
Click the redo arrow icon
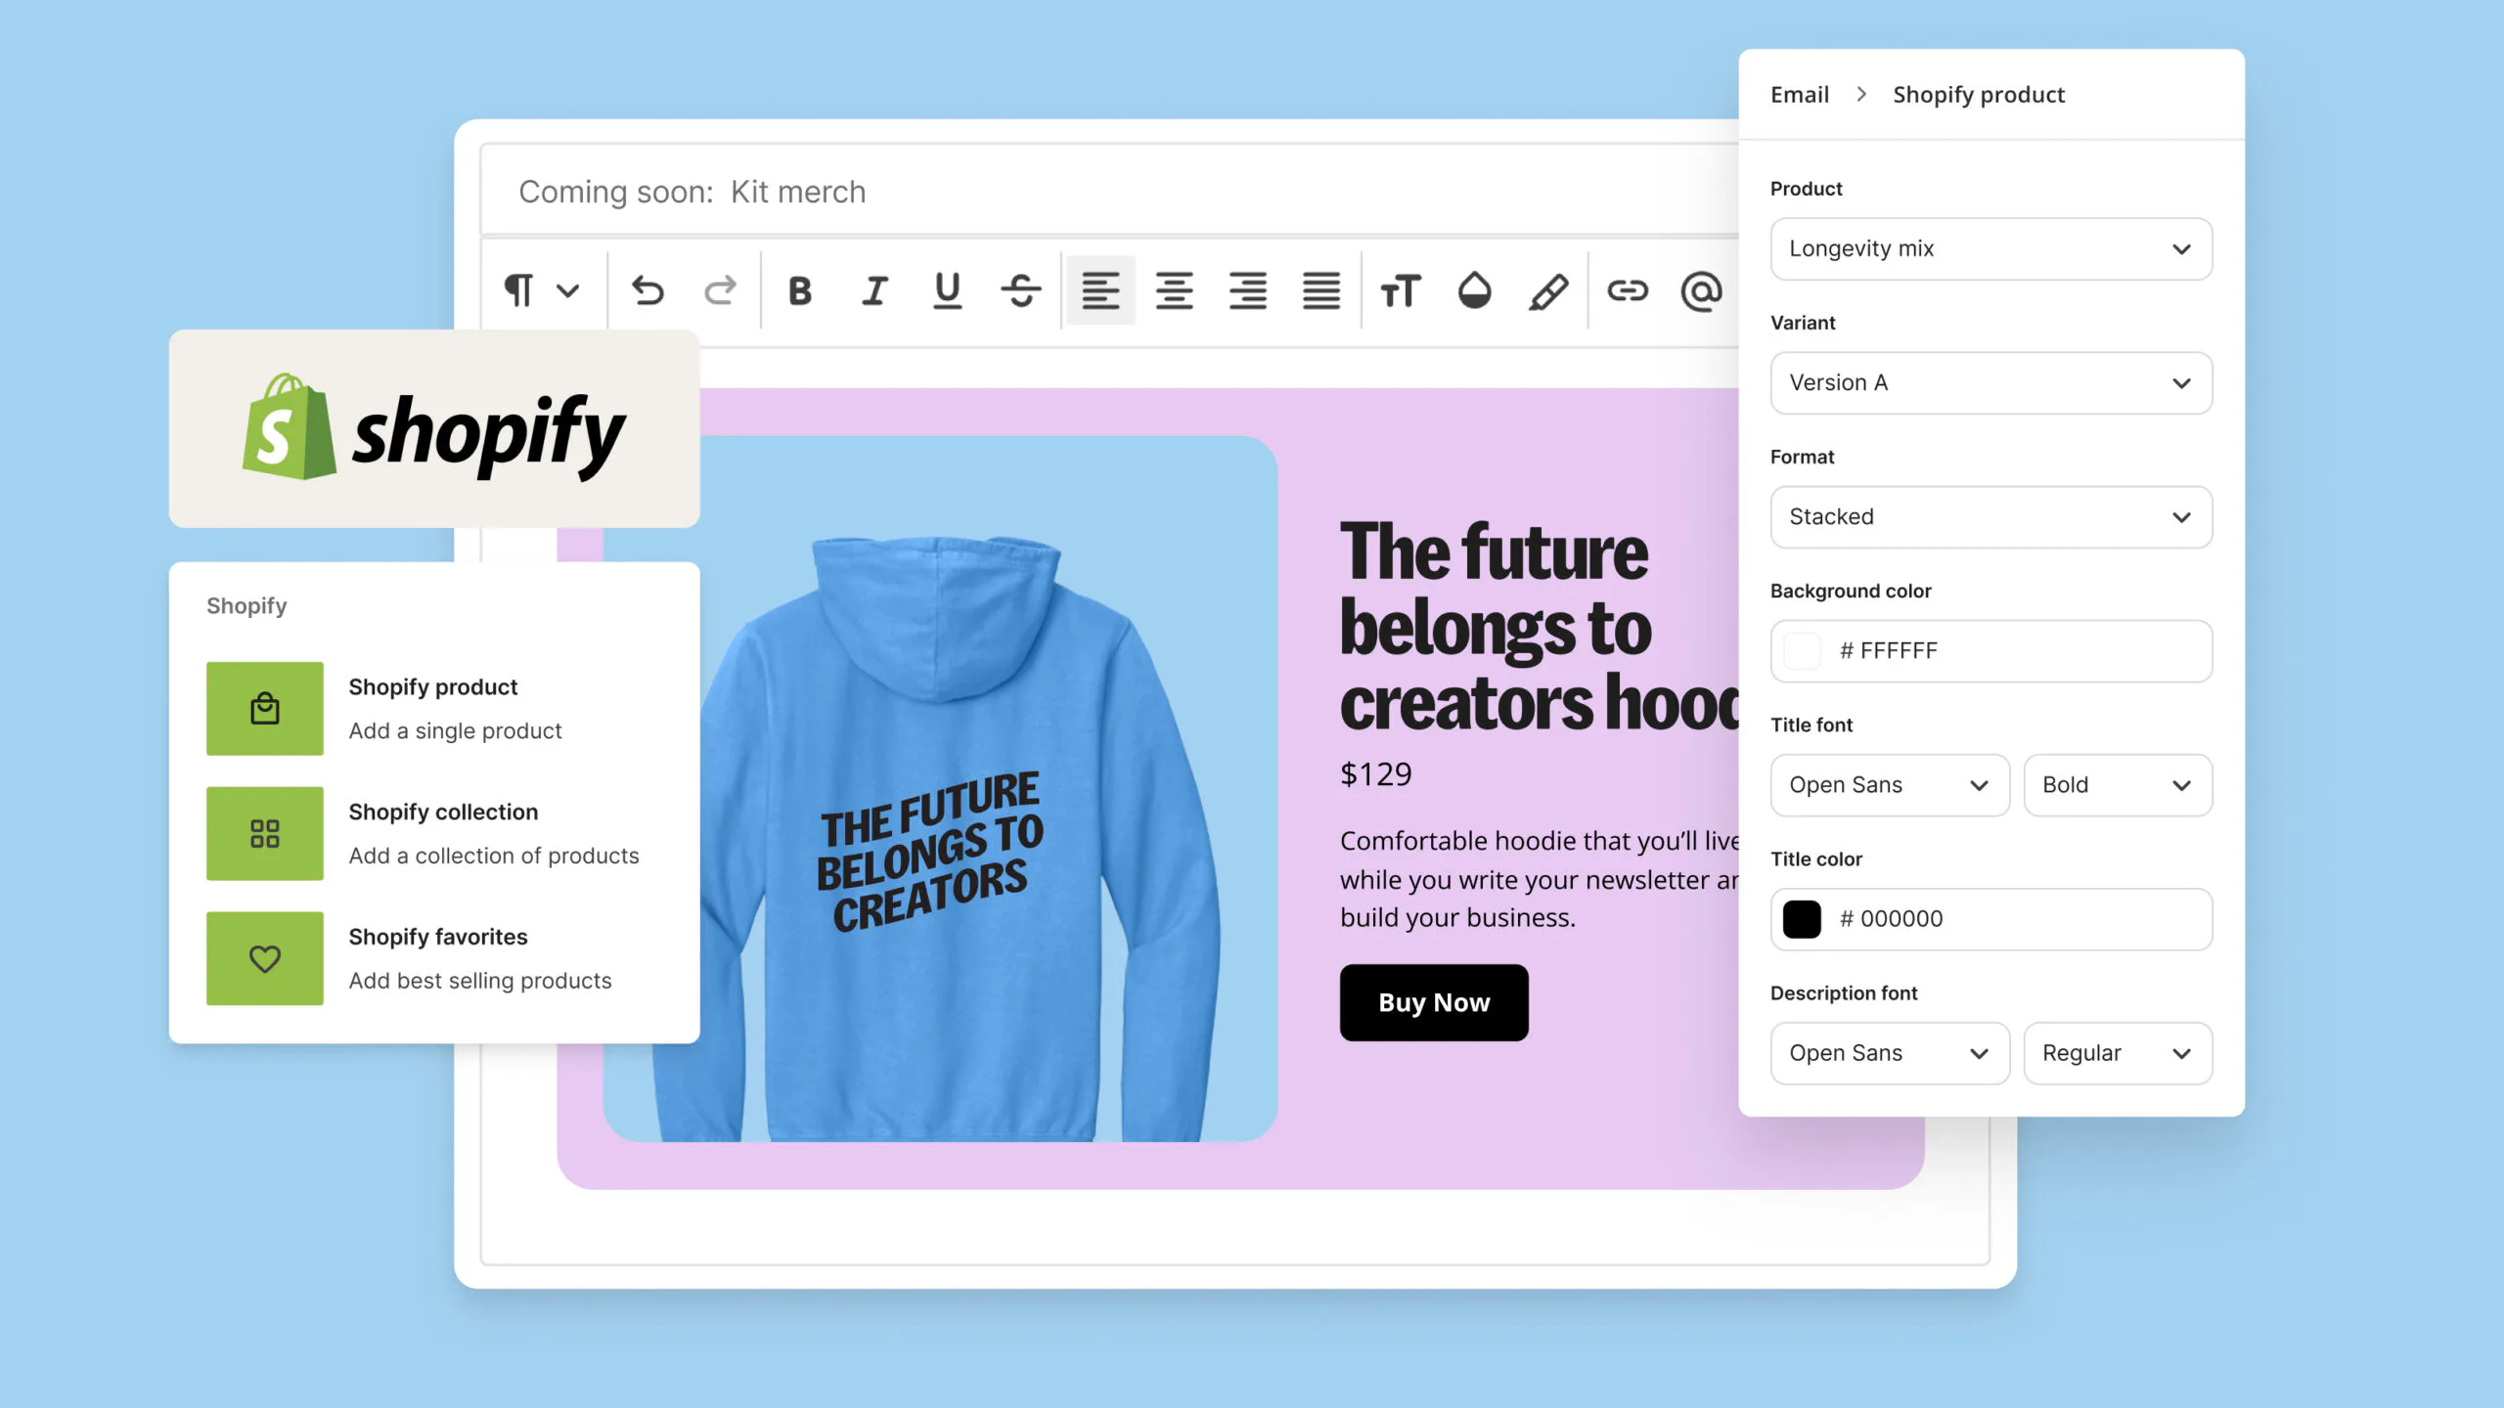pos(720,289)
